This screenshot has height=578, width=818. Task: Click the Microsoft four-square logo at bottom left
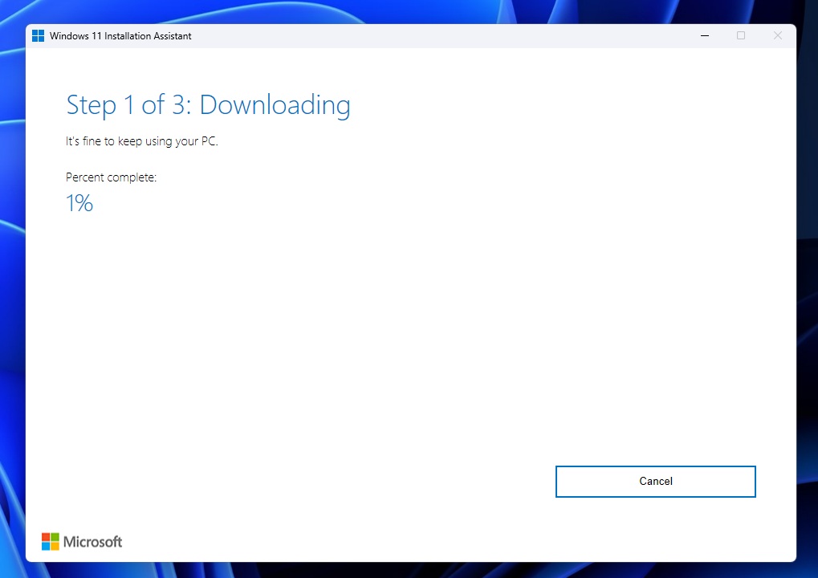point(50,541)
